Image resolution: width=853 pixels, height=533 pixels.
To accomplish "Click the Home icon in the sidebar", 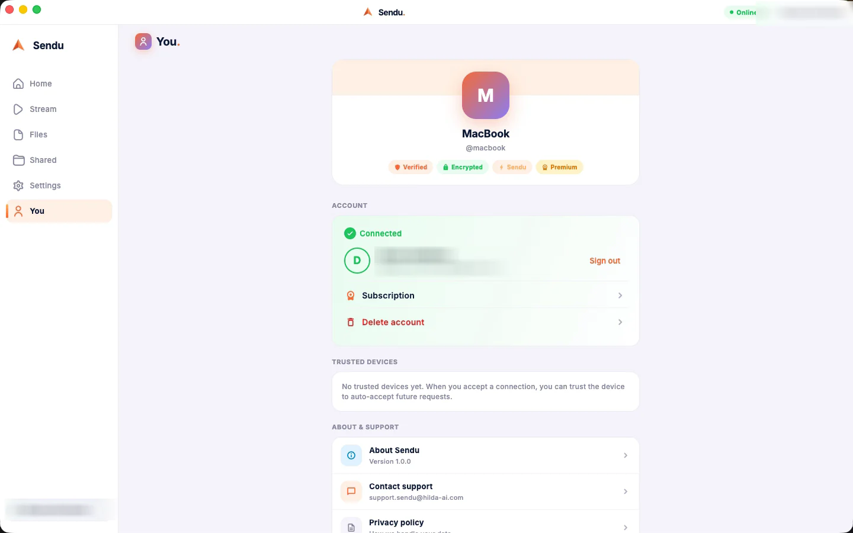I will click(x=18, y=84).
